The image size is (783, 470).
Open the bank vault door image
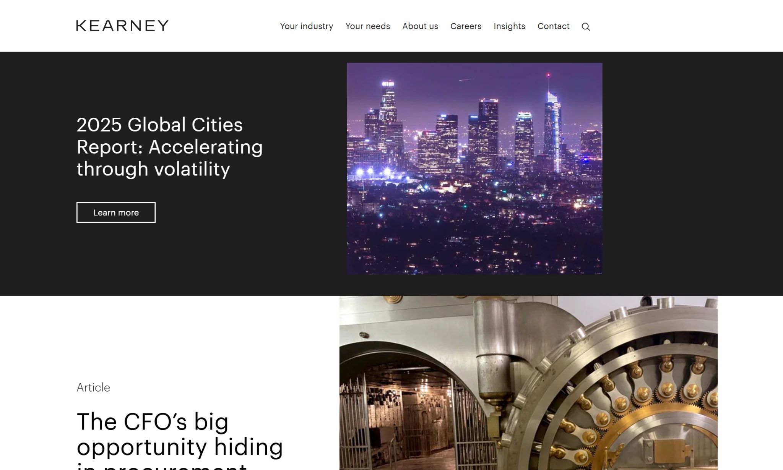[528, 383]
